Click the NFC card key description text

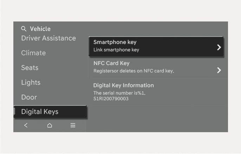134,71
